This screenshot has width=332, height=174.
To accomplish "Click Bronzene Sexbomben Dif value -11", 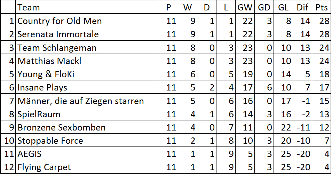I will 302,127.
